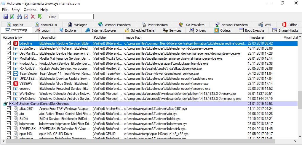Click the Autoruns app icon in title bar

(x=3, y=3)
